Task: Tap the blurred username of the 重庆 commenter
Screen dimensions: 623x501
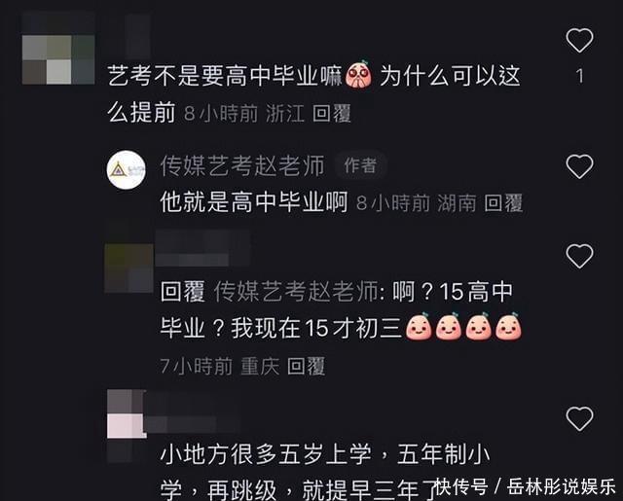Action: coord(202,248)
